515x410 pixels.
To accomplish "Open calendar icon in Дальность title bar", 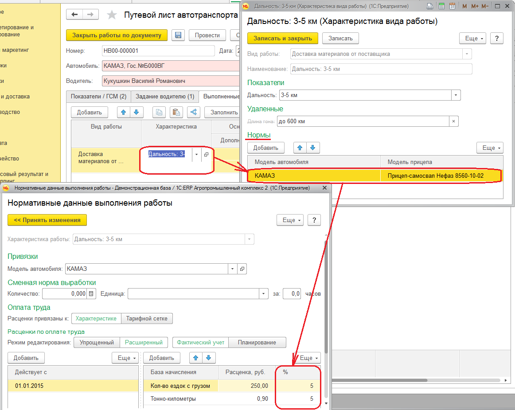I will pyautogui.click(x=452, y=6).
